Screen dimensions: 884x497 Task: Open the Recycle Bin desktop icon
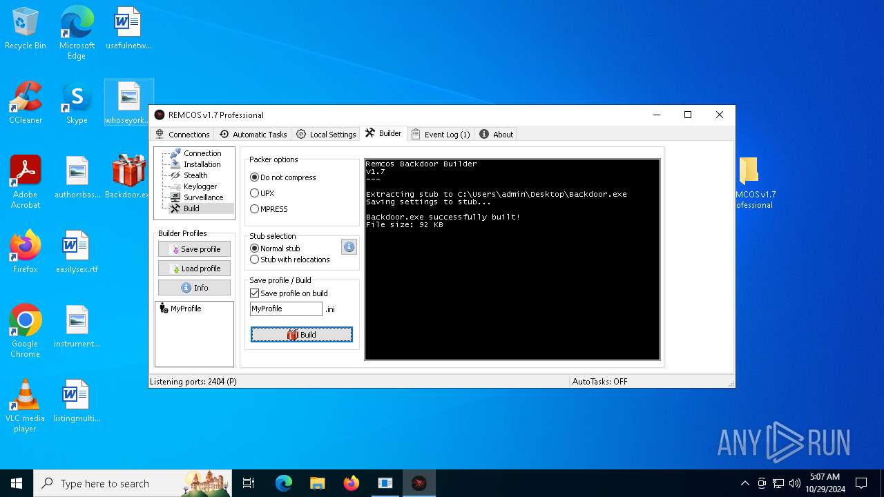[x=26, y=30]
